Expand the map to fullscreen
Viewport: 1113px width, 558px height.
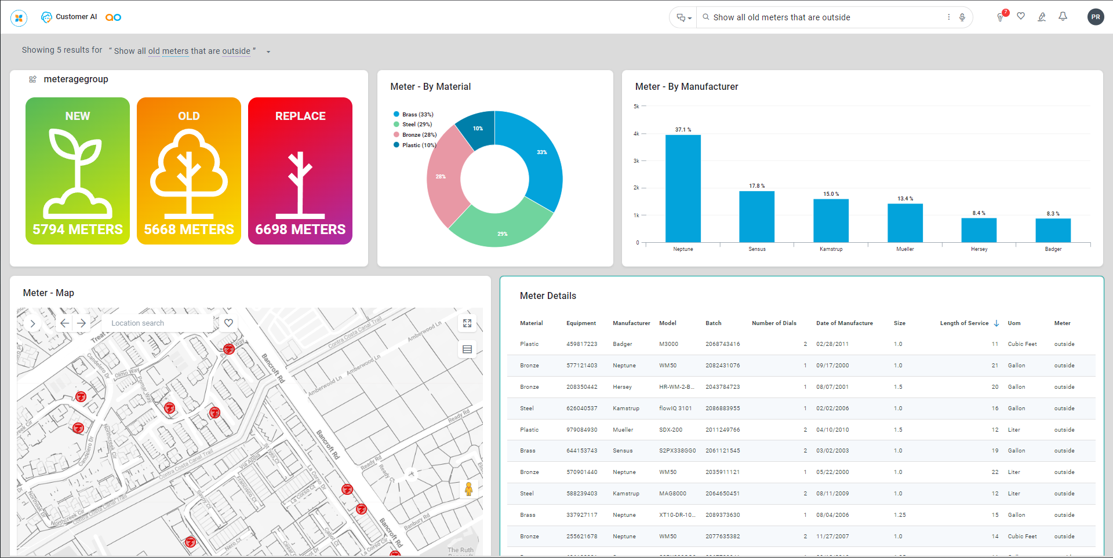click(x=467, y=323)
